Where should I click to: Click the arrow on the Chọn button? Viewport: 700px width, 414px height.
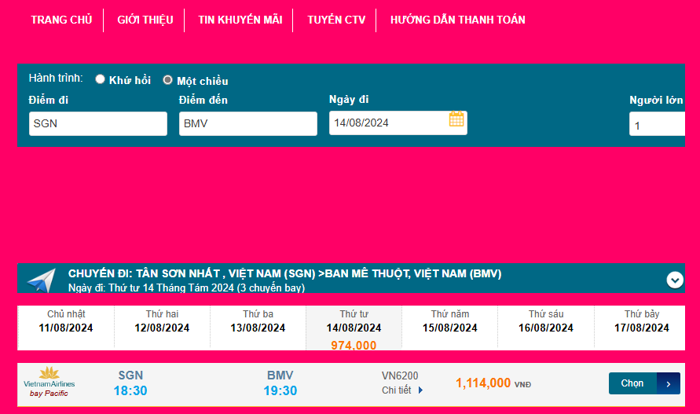click(668, 383)
